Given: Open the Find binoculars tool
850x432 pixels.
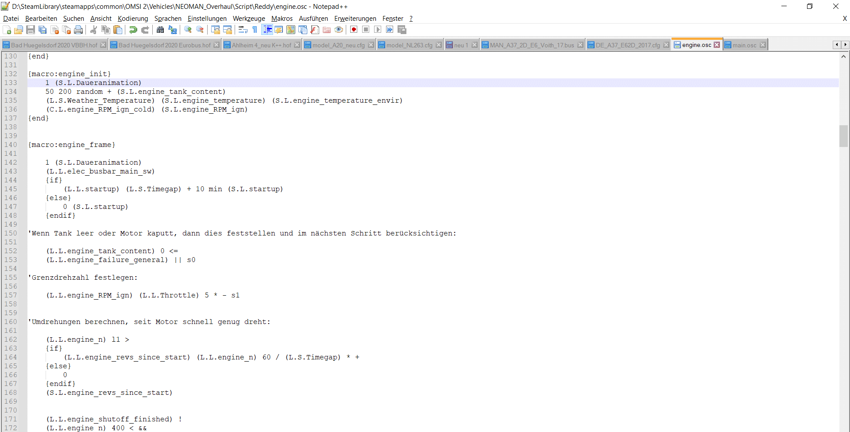Looking at the screenshot, I should (x=160, y=30).
